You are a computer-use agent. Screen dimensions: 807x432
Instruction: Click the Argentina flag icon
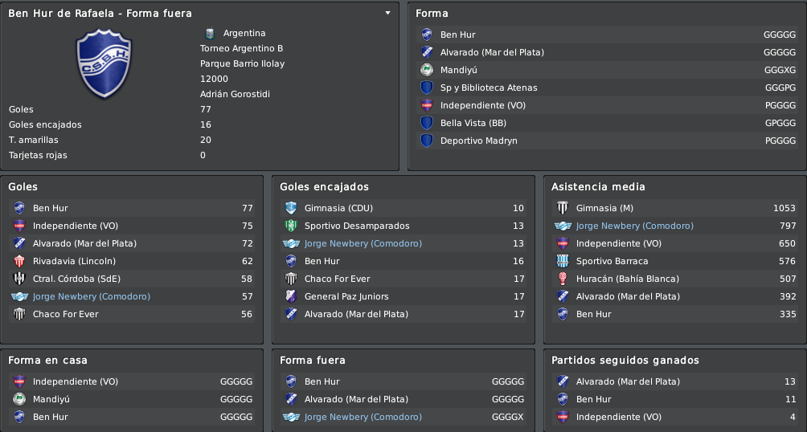click(x=210, y=34)
